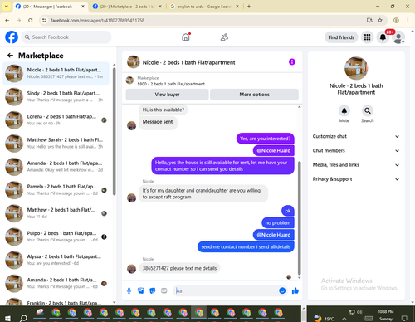
Task: Switch to the Marketplace 2 beds tab
Action: tap(127, 7)
